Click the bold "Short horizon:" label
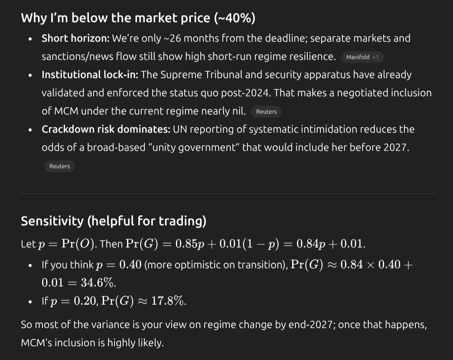The width and height of the screenshot is (453, 360). (75, 39)
